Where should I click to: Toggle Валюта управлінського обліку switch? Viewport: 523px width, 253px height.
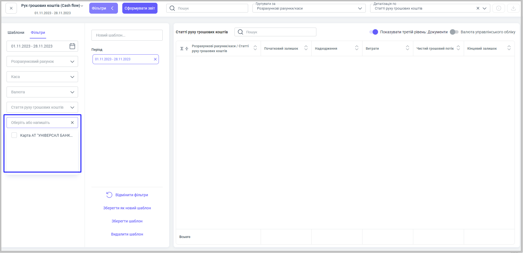pyautogui.click(x=454, y=32)
